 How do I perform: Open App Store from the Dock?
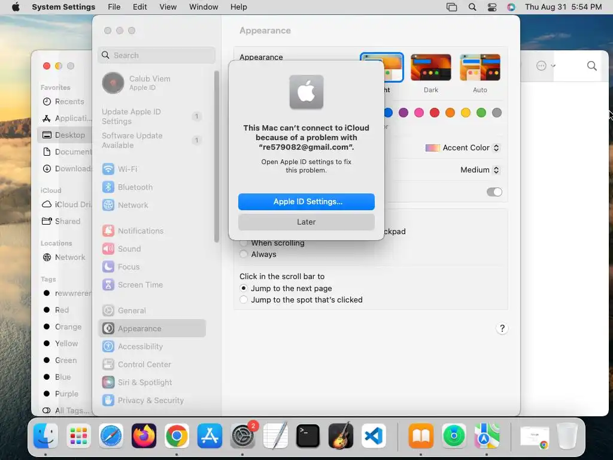click(x=210, y=436)
